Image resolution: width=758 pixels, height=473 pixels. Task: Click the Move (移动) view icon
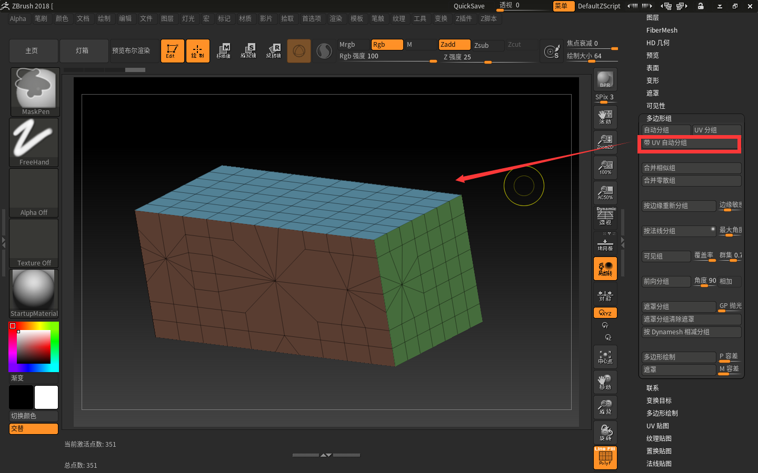[x=605, y=382]
